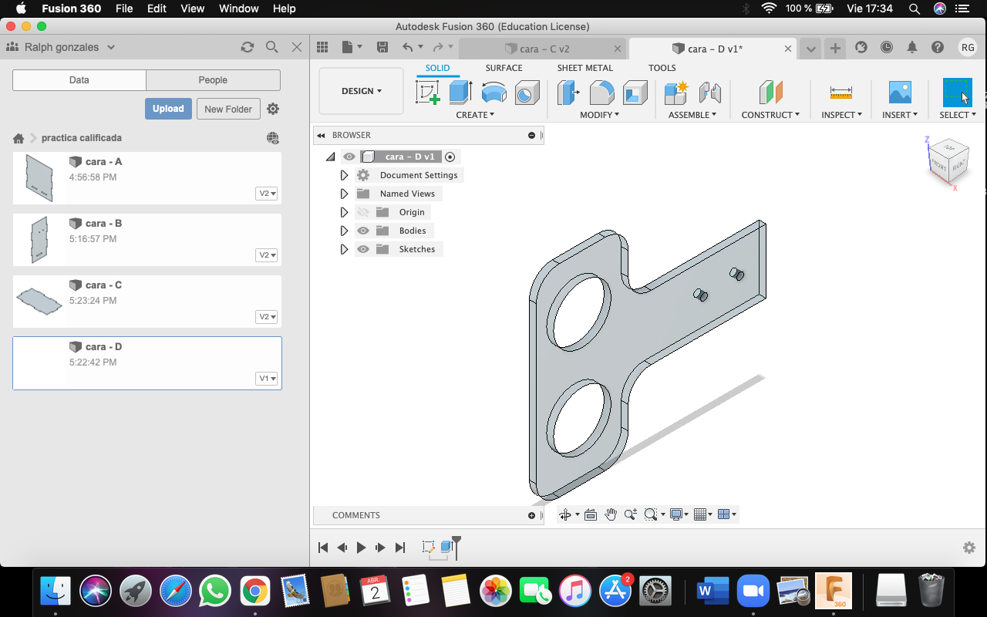
Task: Hide the Sketches folder
Action: pos(363,249)
